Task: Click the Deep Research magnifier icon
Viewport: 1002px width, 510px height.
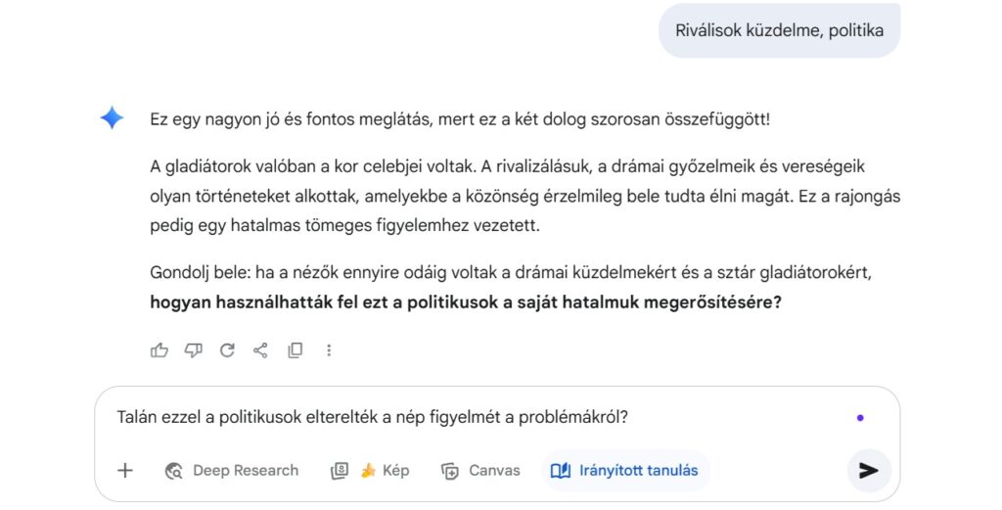Action: coord(175,471)
